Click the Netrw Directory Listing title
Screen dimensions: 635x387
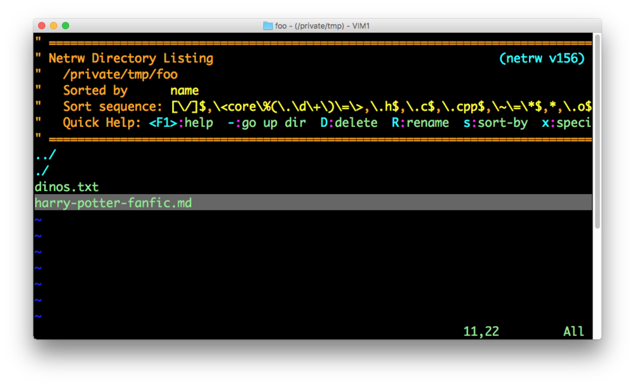point(130,58)
